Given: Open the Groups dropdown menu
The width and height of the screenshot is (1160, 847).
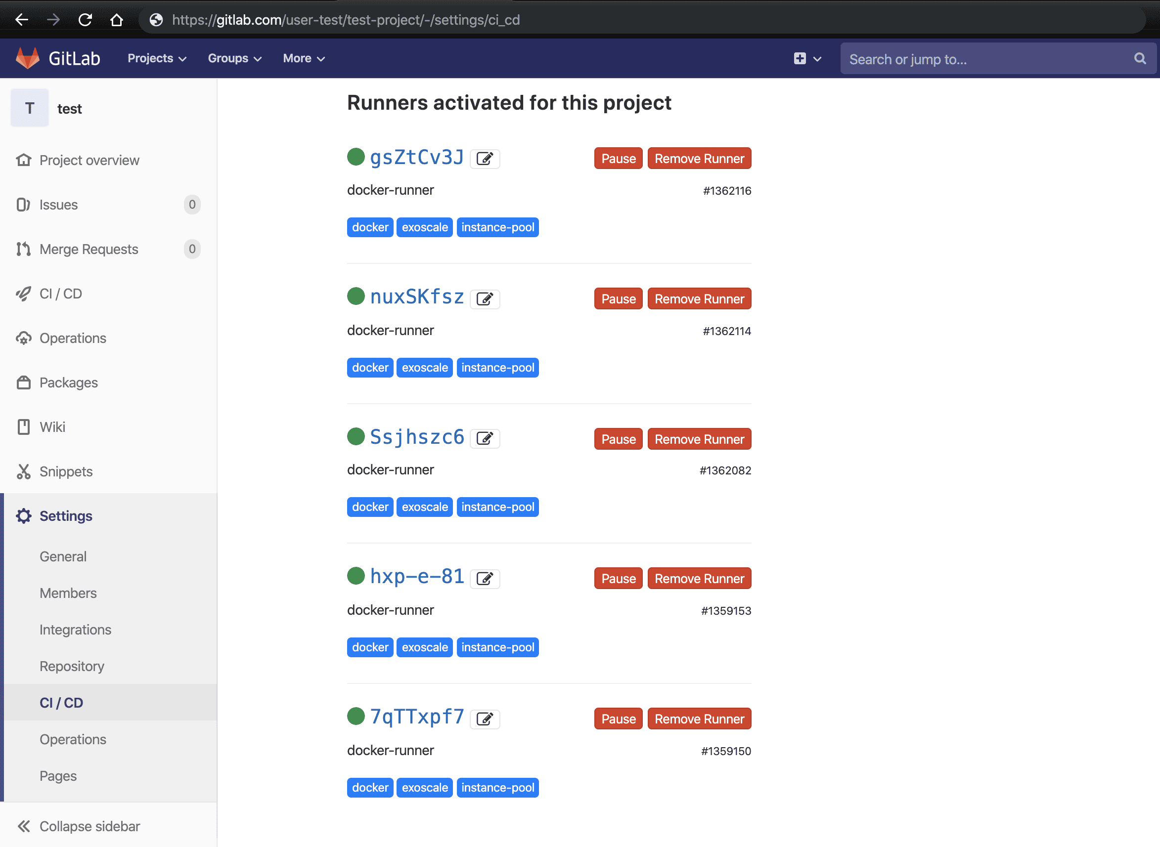Looking at the screenshot, I should point(234,58).
